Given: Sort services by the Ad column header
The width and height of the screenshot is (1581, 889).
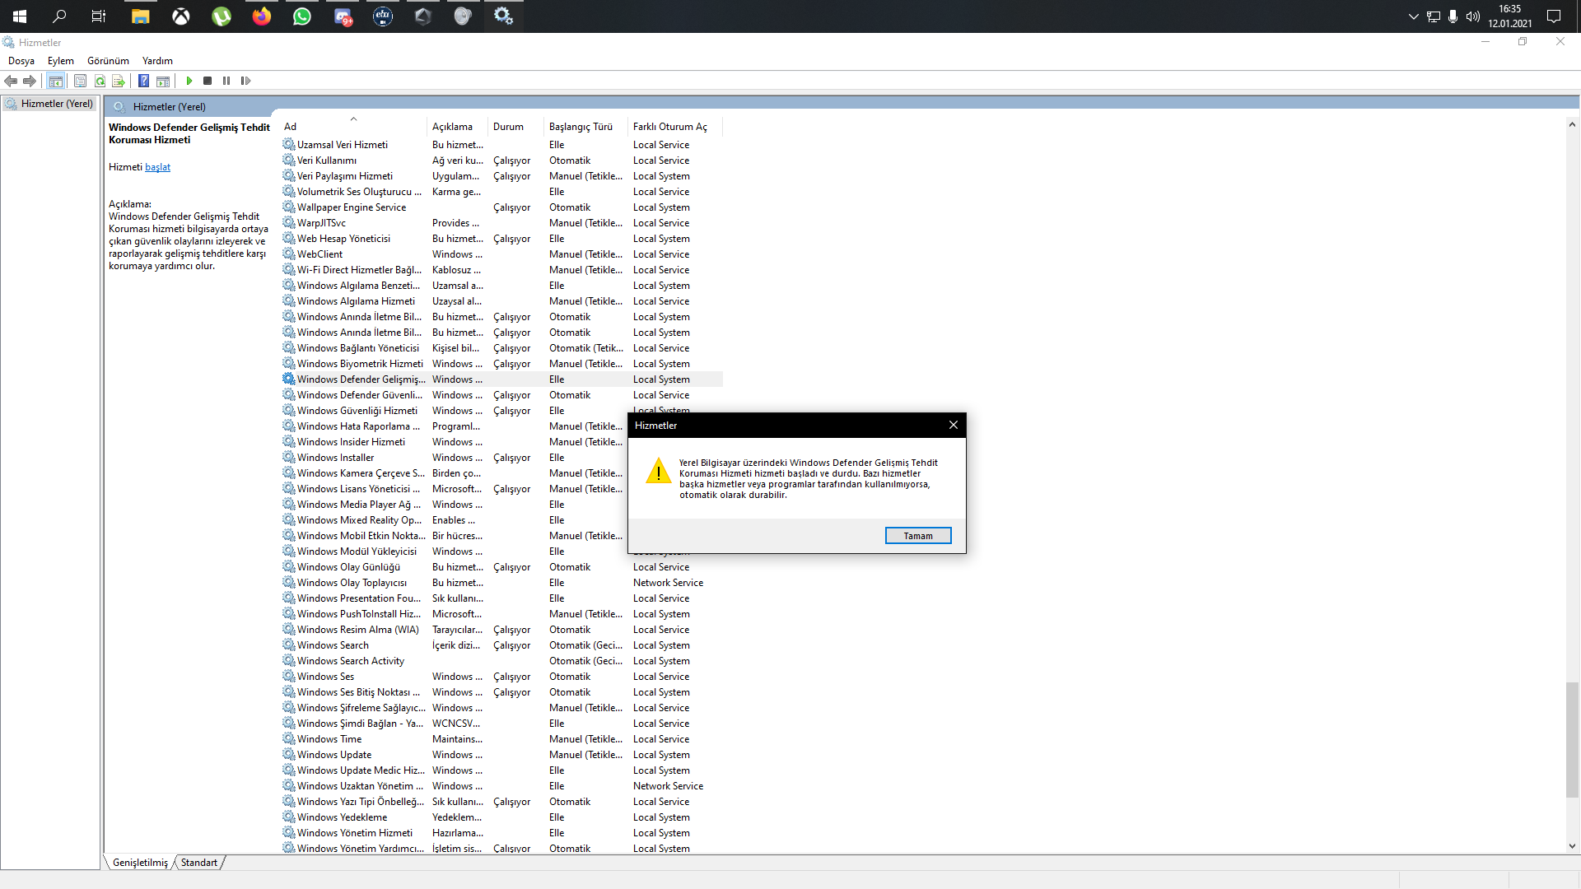Looking at the screenshot, I should click(290, 127).
